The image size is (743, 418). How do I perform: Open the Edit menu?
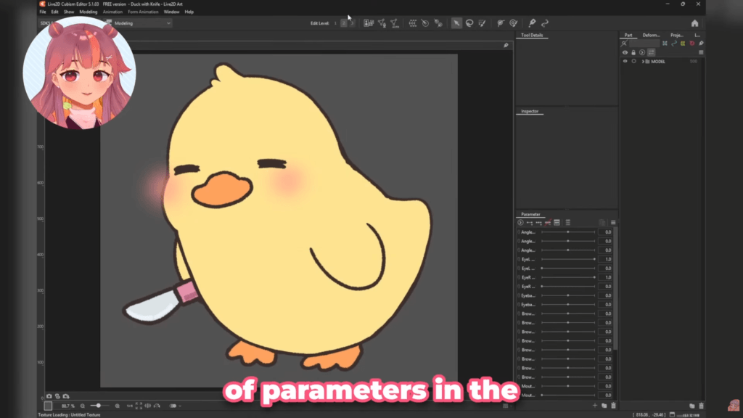pos(55,12)
